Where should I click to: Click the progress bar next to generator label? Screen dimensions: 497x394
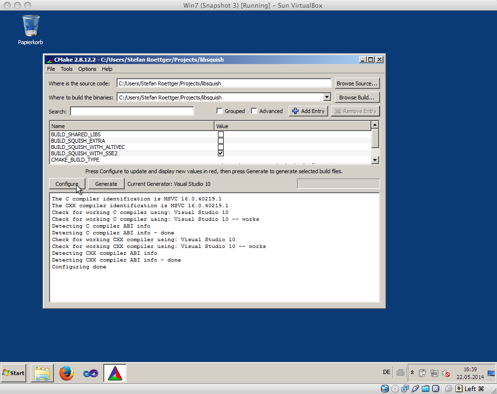(338, 183)
